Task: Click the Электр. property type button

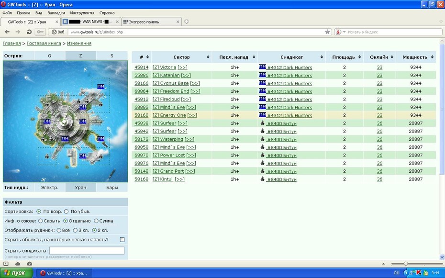Action: (50, 187)
